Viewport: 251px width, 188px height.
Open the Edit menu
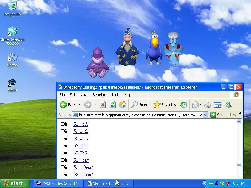pyautogui.click(x=72, y=95)
